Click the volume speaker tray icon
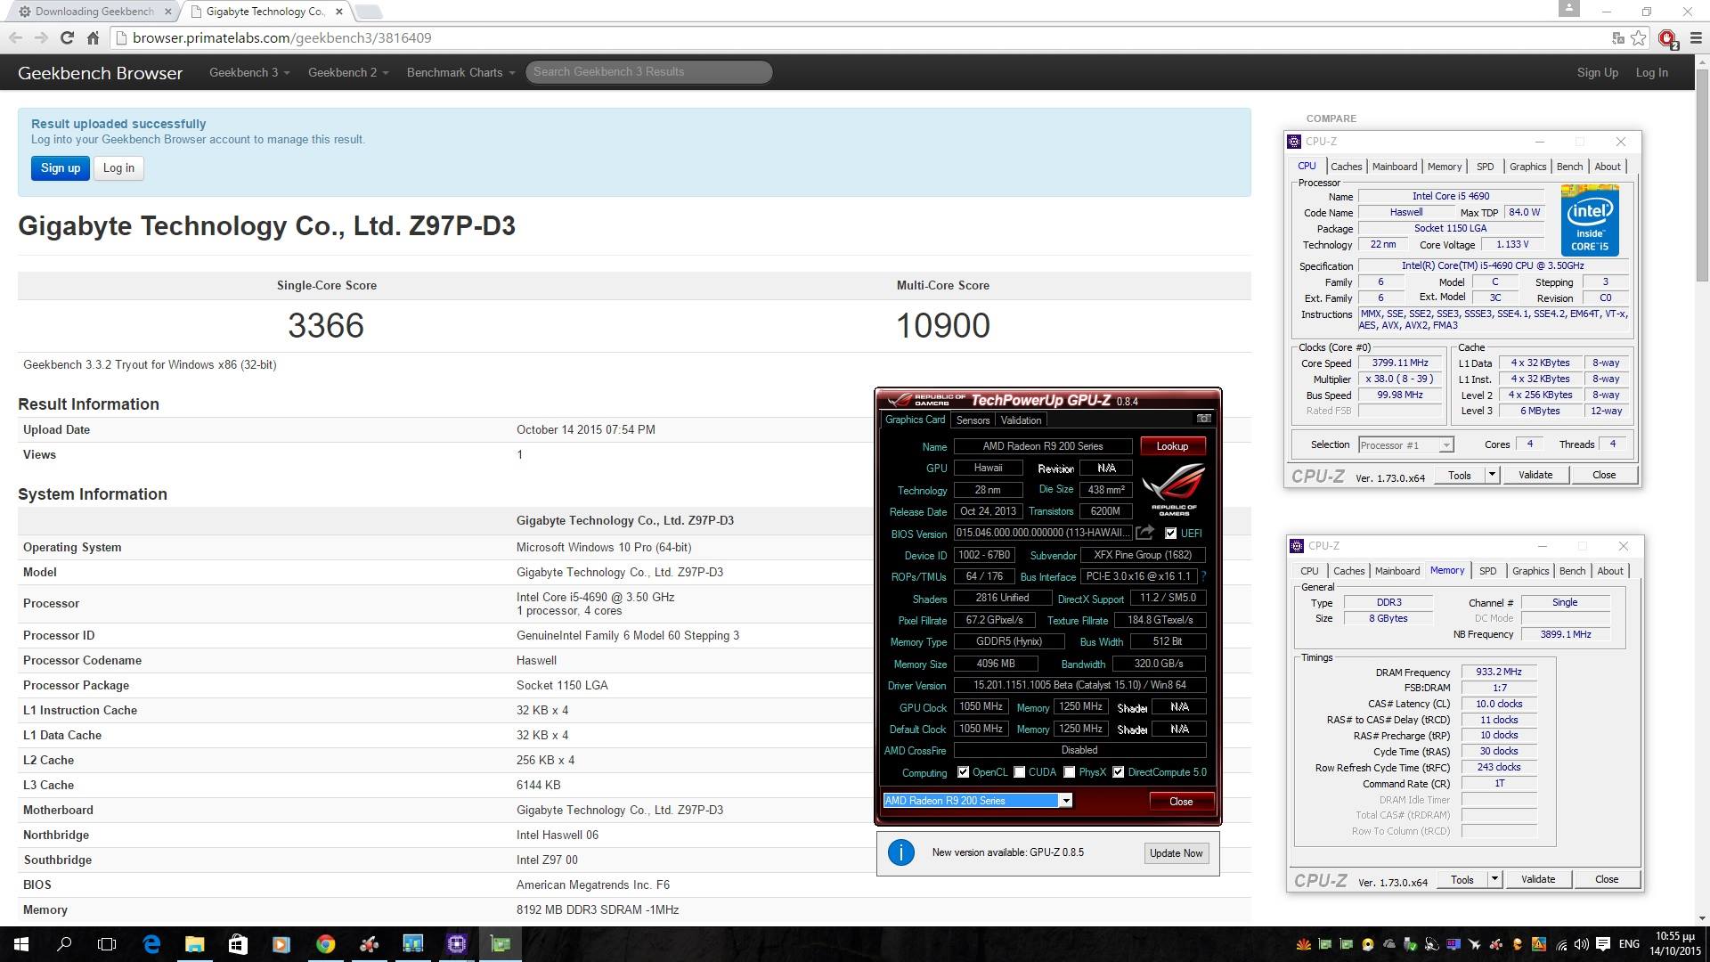This screenshot has width=1710, height=962. click(x=1582, y=944)
